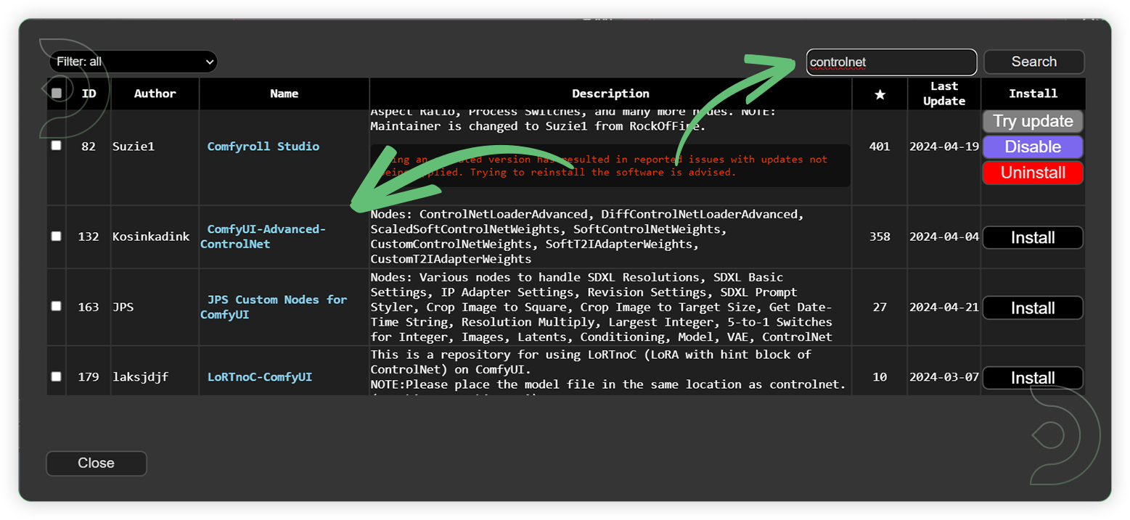
Task: Click the ID cell 82
Action: 89,146
